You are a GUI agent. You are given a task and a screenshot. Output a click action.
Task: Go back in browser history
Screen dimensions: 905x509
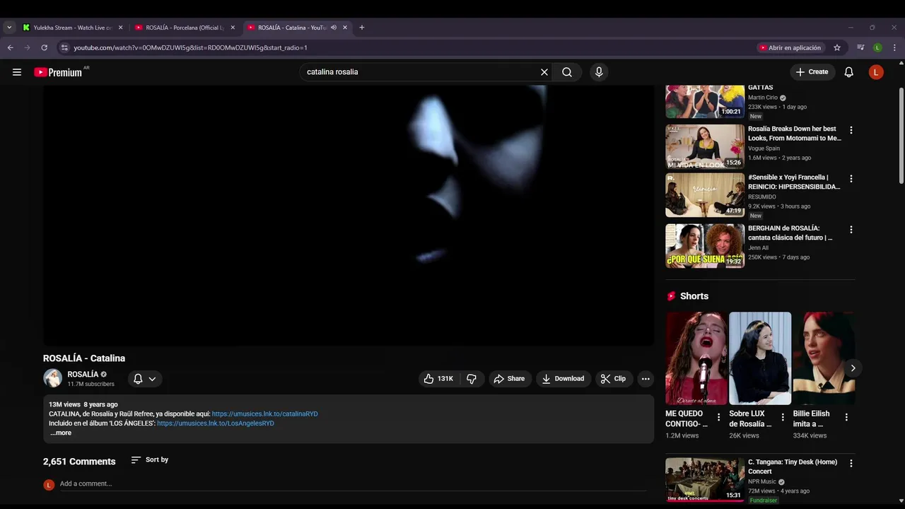pyautogui.click(x=11, y=47)
